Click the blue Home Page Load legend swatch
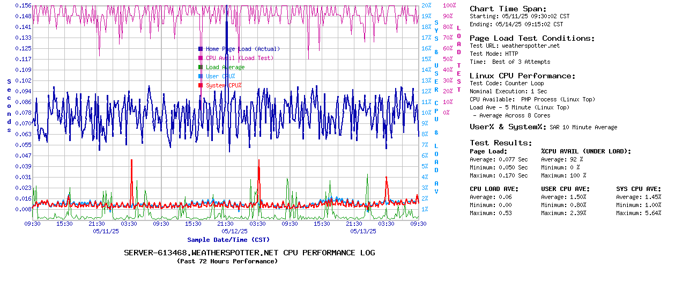 [x=201, y=49]
